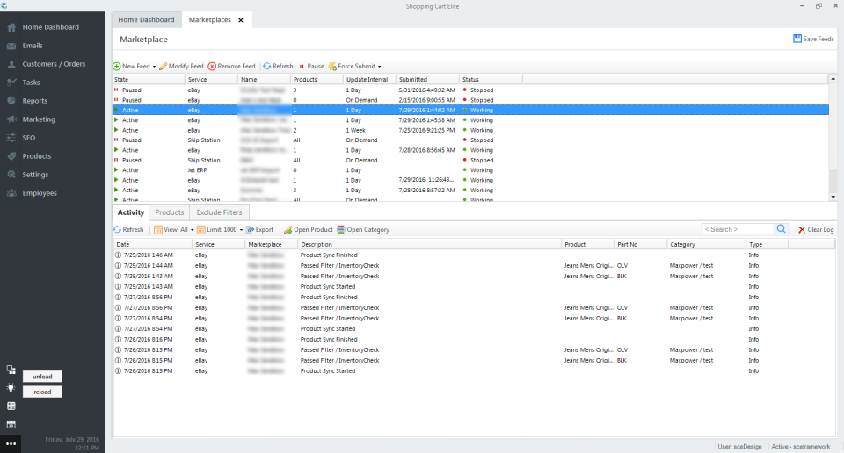The width and height of the screenshot is (844, 453).
Task: Click Open Product in the activity toolbar
Action: point(308,229)
